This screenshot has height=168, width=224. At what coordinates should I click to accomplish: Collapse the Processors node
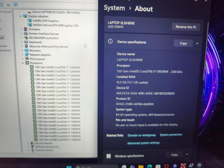23,63
